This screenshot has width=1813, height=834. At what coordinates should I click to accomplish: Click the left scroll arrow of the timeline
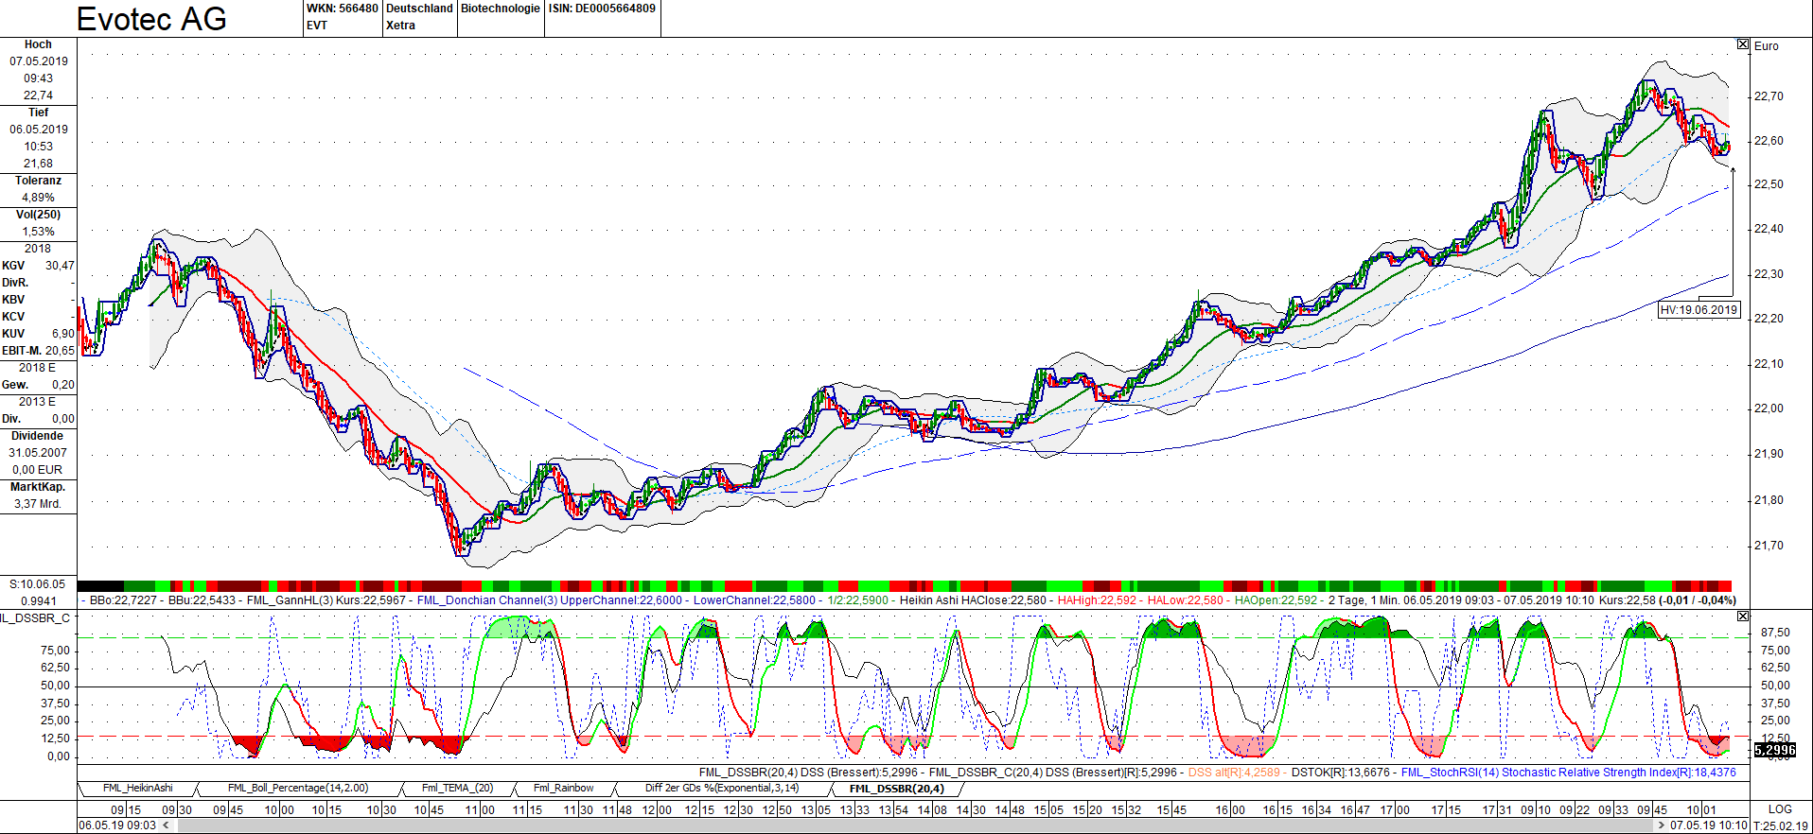click(x=166, y=825)
